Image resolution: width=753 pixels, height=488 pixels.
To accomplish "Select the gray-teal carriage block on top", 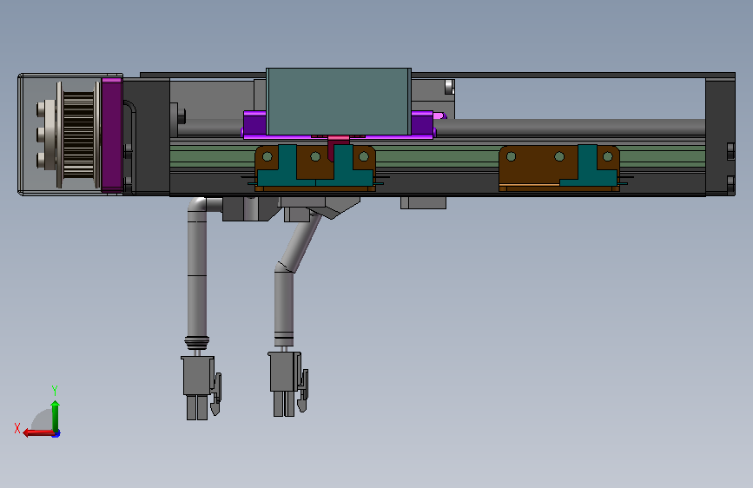I will [339, 102].
